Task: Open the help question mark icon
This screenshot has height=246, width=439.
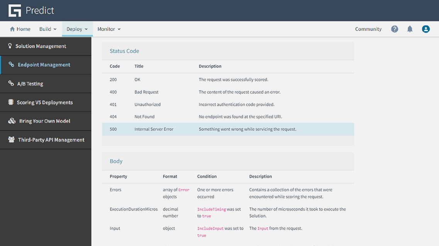Action: coord(394,29)
